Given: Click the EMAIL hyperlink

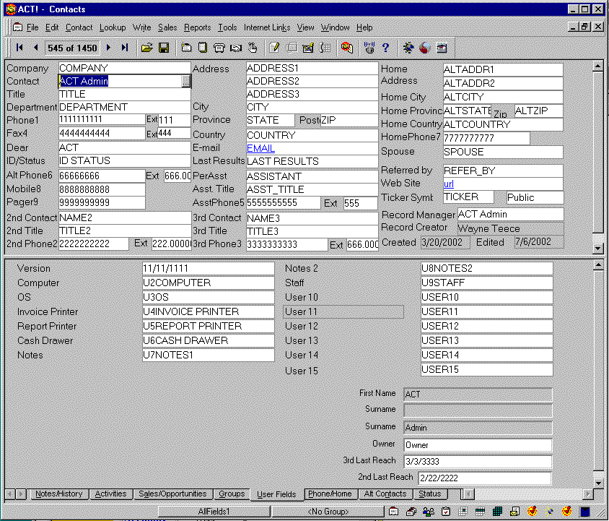Looking at the screenshot, I should pyautogui.click(x=260, y=148).
